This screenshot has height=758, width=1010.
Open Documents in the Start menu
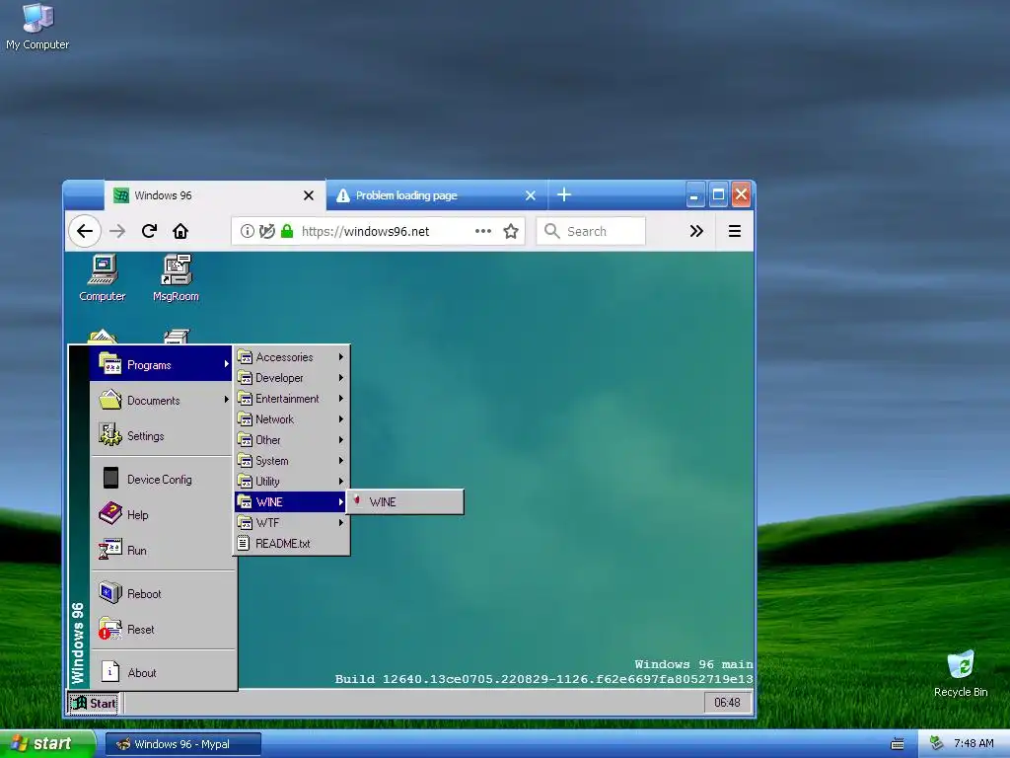click(x=161, y=401)
